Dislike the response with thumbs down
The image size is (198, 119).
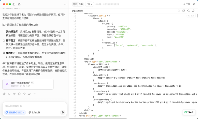pos(24,94)
